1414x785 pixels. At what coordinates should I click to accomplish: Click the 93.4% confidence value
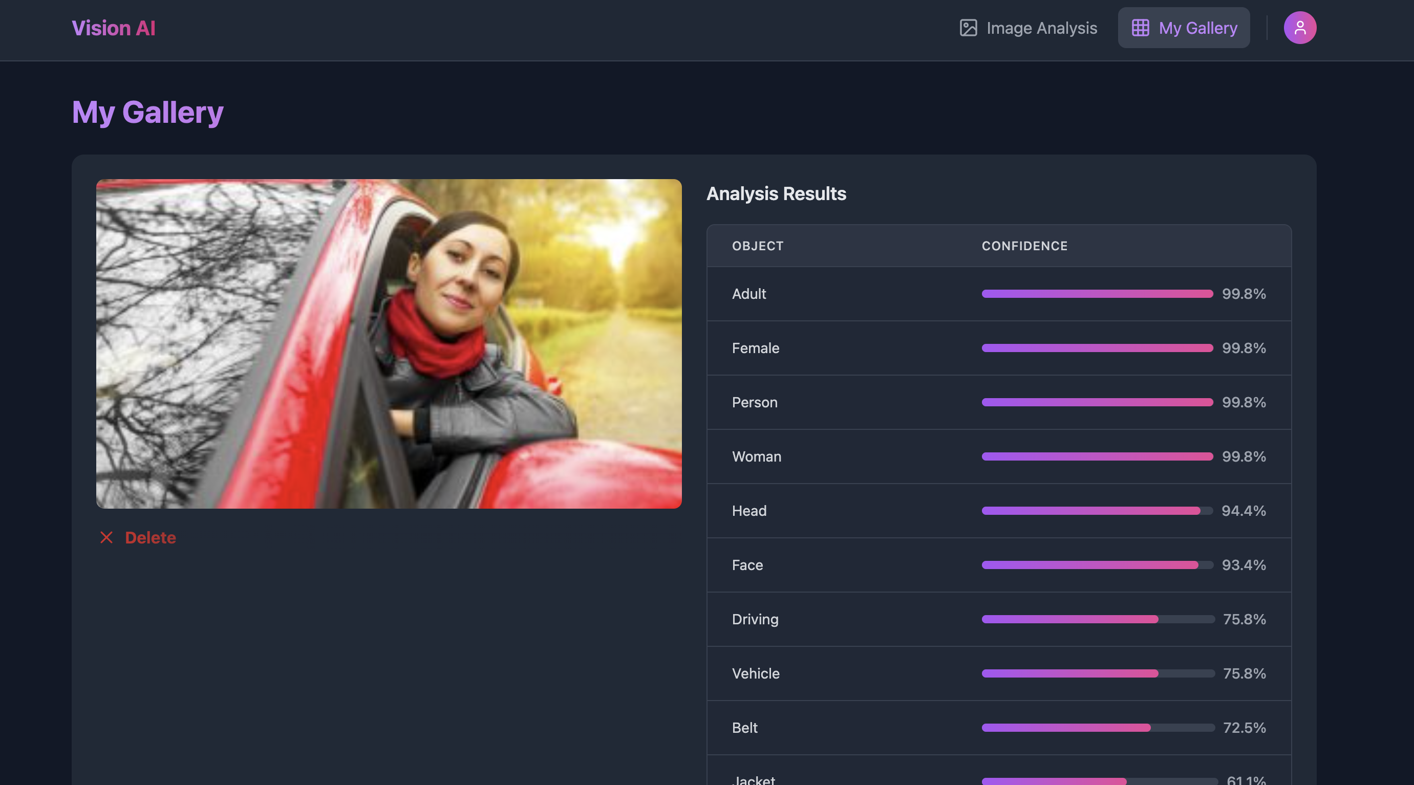(1244, 565)
